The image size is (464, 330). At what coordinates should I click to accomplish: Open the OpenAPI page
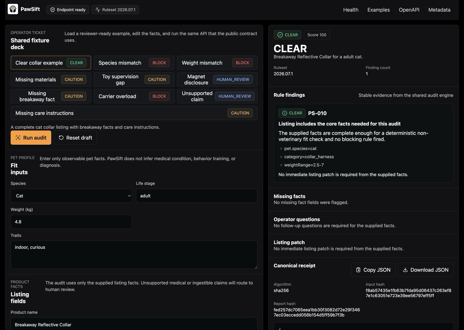tap(409, 10)
